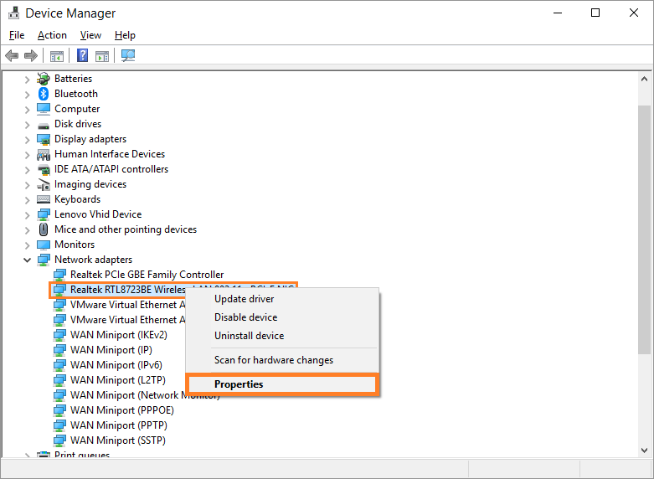The height and width of the screenshot is (479, 654).
Task: Choose Update driver from context menu
Action: pos(282,299)
